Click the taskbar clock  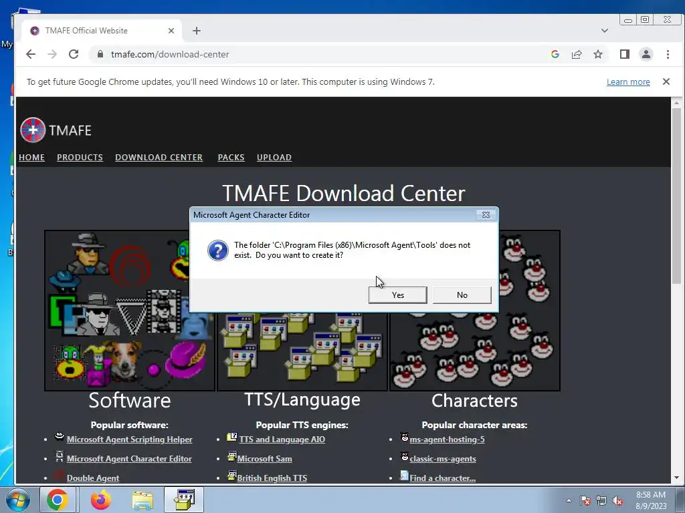tap(650, 500)
